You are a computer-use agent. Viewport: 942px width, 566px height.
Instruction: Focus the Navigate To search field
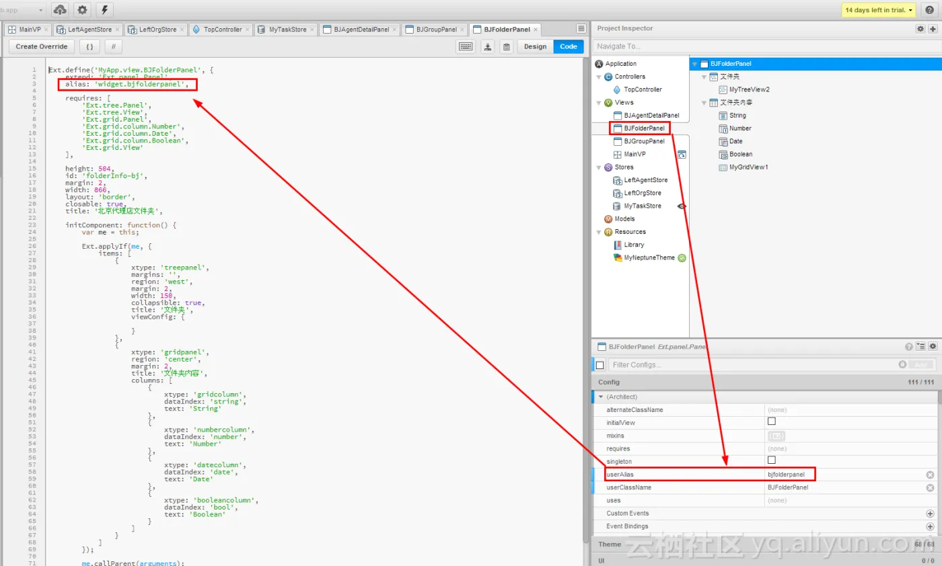coord(766,46)
